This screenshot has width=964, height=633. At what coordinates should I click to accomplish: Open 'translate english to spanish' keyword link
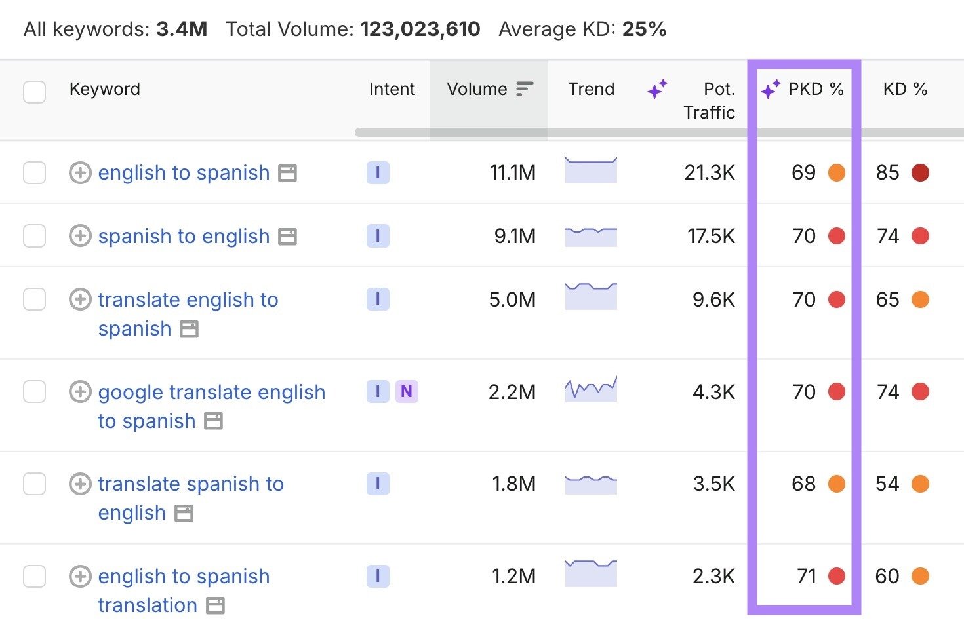188,314
